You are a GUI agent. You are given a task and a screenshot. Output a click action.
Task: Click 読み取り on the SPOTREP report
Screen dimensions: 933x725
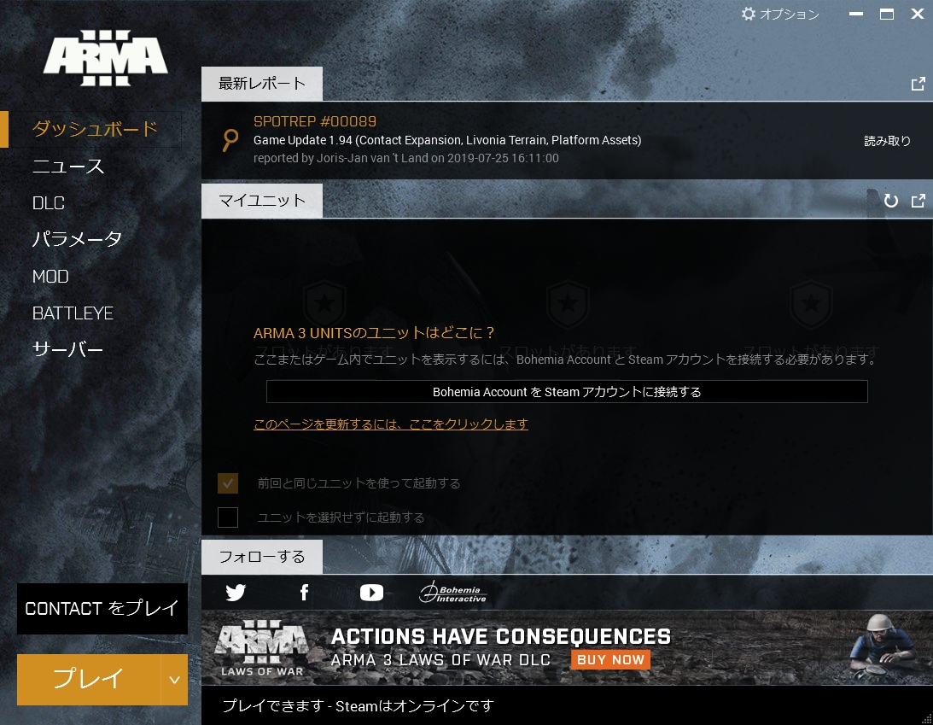point(887,141)
